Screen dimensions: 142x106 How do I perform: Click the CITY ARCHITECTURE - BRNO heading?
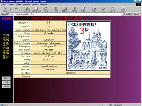coord(56,18)
